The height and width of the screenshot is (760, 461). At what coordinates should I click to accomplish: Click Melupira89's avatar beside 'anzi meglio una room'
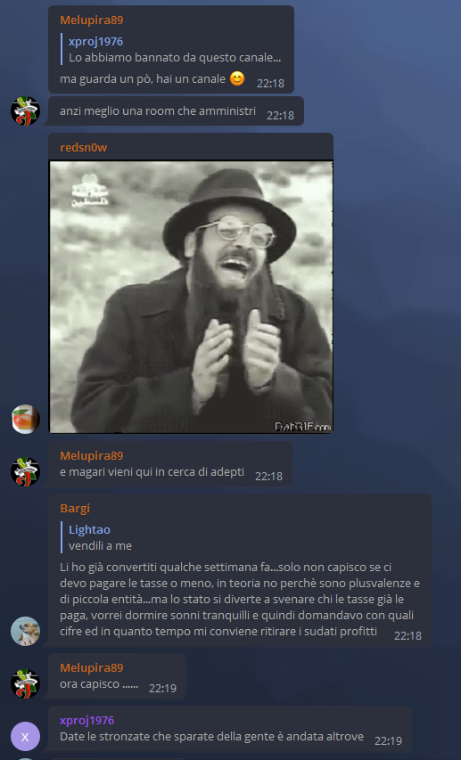click(x=25, y=111)
